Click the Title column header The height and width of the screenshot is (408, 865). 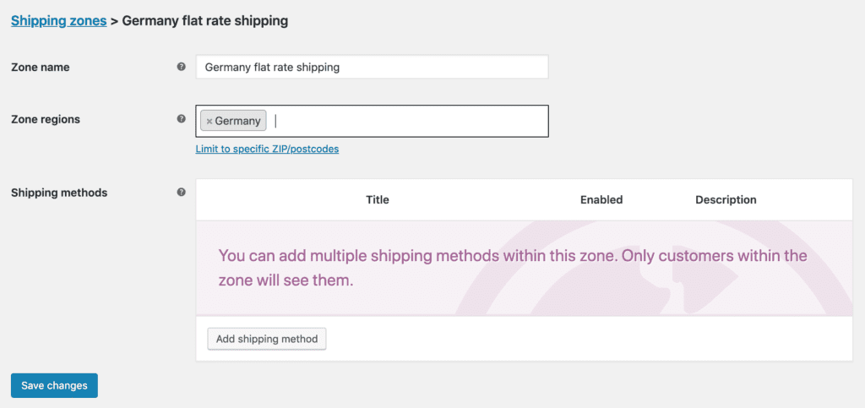[x=378, y=199]
